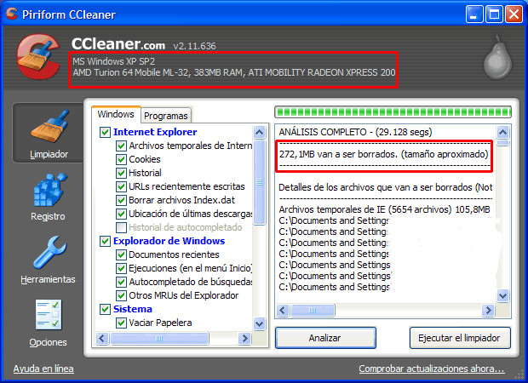
Task: Click options list vertical scrollbar thumb
Action: (259, 182)
